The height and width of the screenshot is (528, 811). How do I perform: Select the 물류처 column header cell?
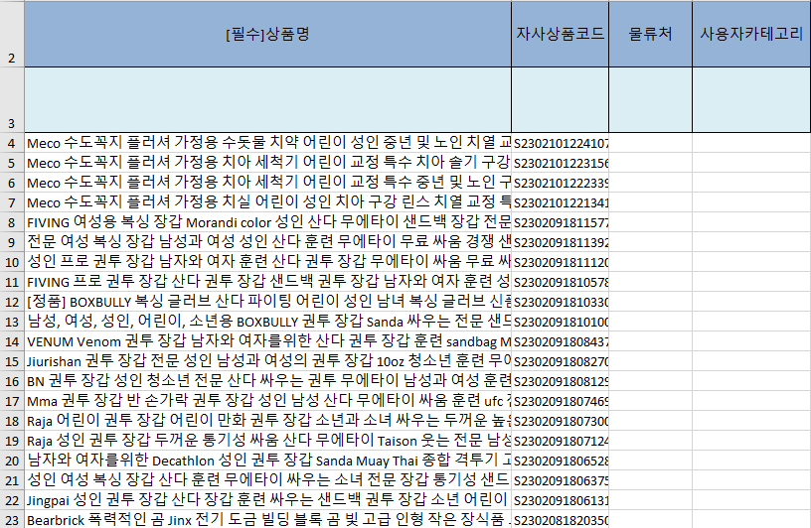(x=650, y=34)
